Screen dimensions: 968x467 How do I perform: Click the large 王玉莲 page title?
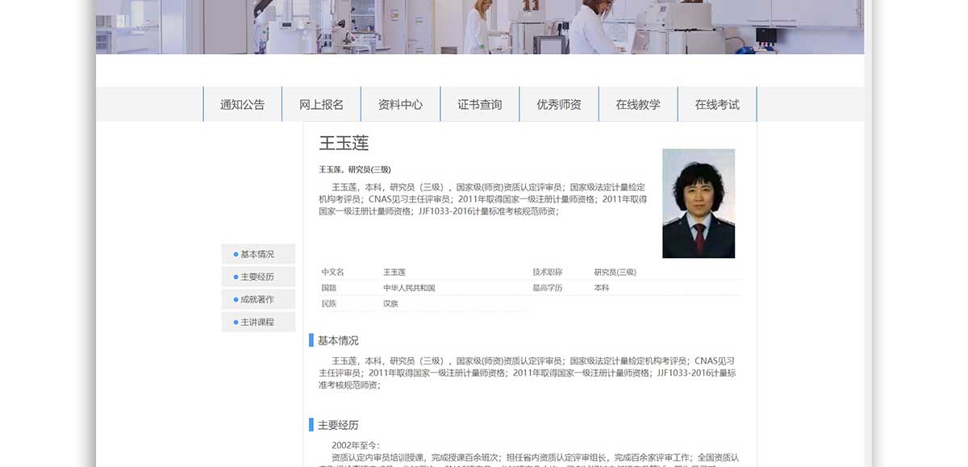click(x=344, y=144)
